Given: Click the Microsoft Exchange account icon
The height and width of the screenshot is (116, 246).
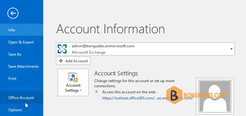Looking at the screenshot, I should (62, 49).
